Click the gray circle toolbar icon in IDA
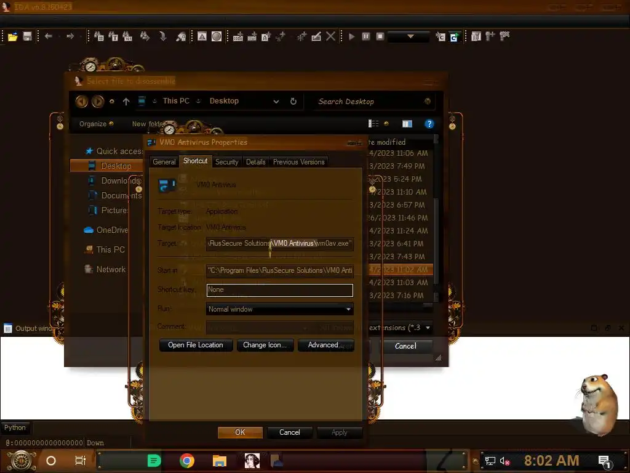 (x=217, y=36)
